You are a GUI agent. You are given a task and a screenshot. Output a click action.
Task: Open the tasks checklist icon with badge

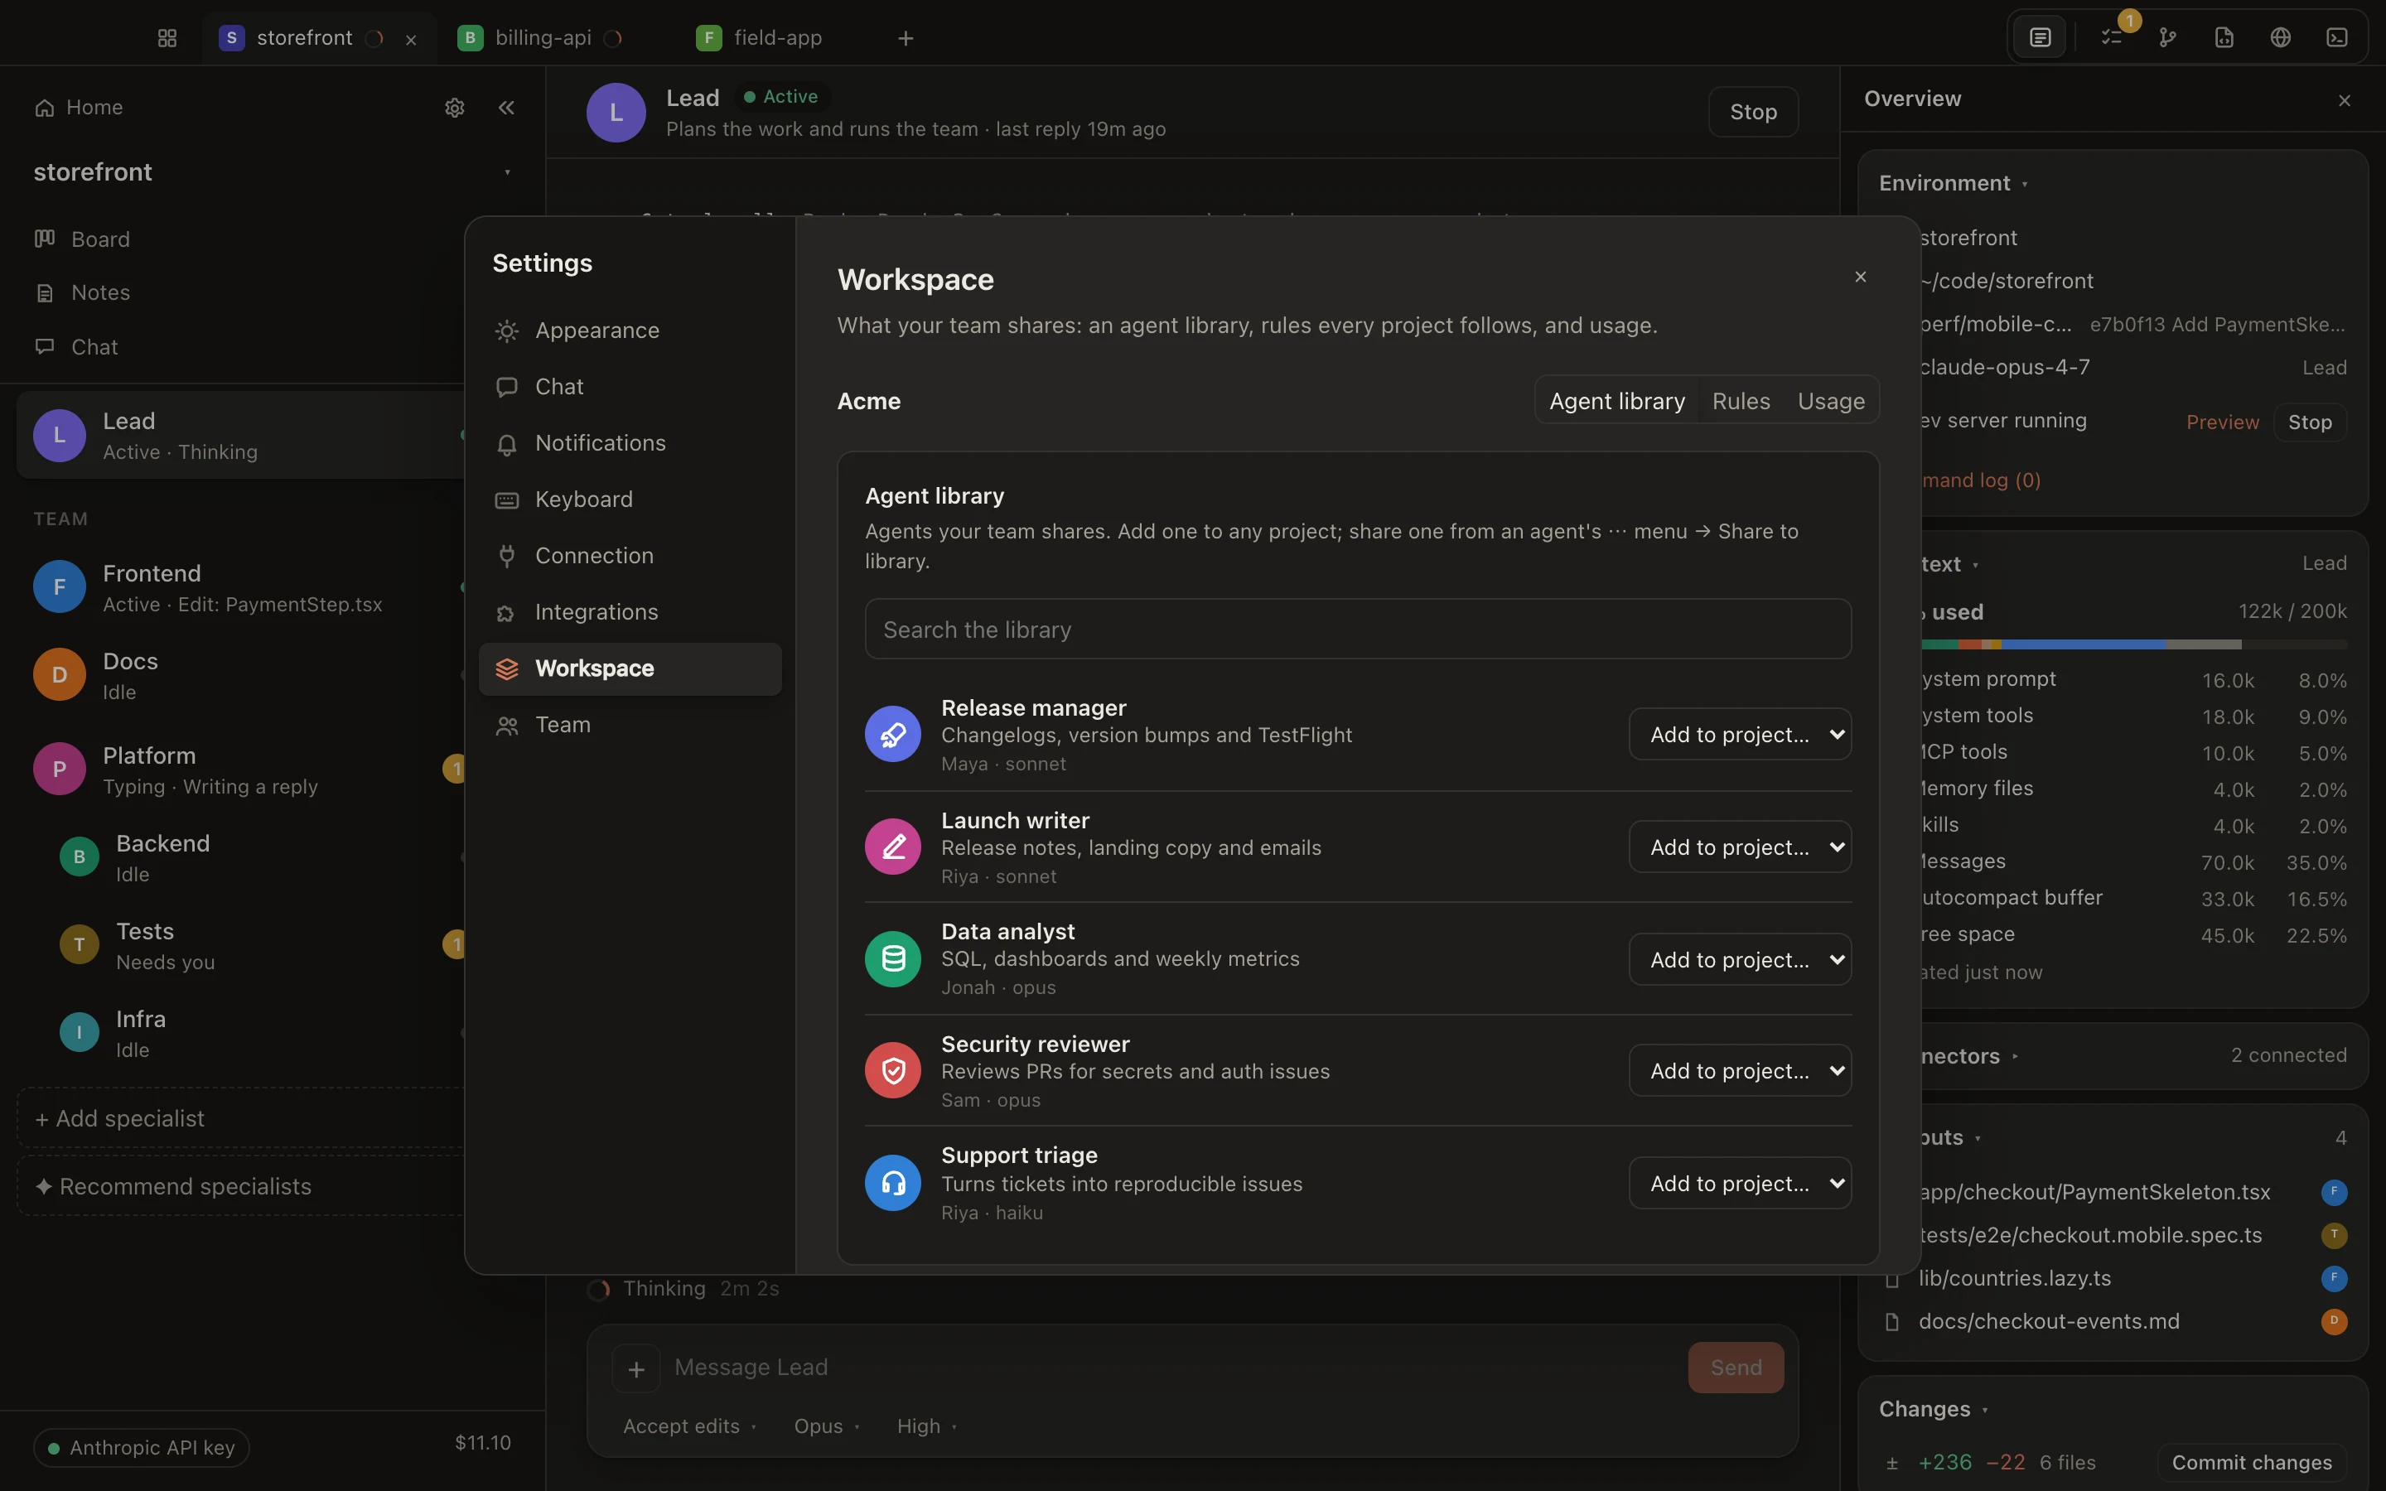[2111, 37]
